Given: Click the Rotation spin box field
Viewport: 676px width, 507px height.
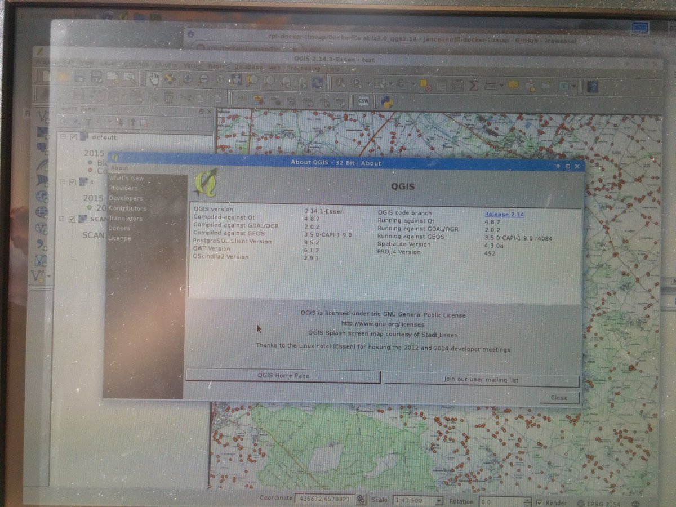Looking at the screenshot, I should [505, 501].
